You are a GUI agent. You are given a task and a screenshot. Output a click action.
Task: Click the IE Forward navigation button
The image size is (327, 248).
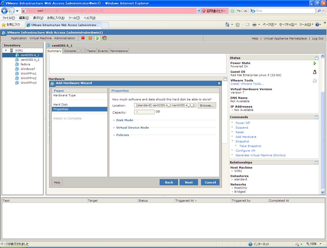coord(11,11)
